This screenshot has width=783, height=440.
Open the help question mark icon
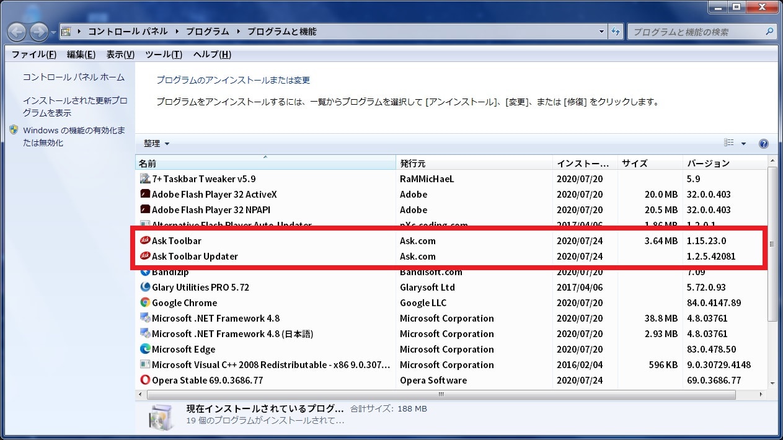pos(763,144)
